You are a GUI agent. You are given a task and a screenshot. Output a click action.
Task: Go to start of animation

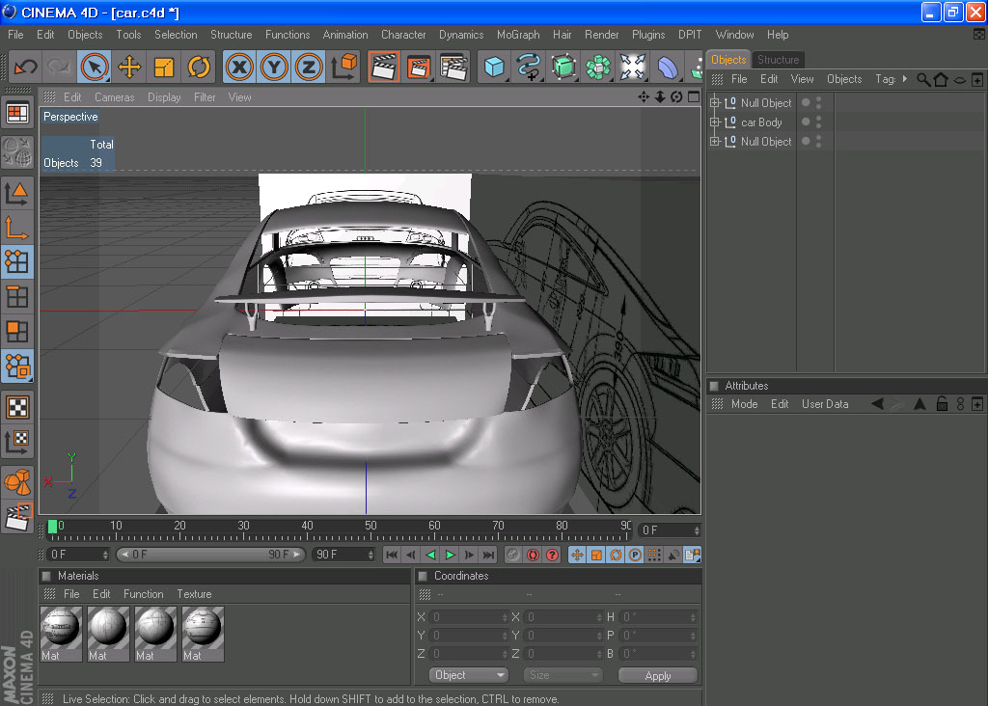click(392, 555)
